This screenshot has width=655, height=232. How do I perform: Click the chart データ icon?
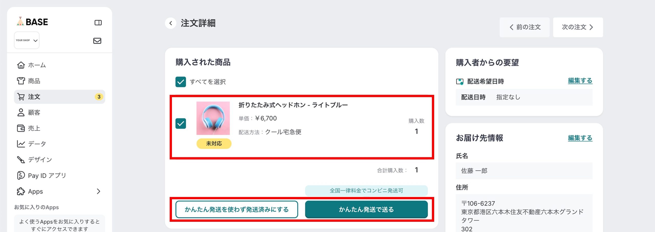(21, 144)
